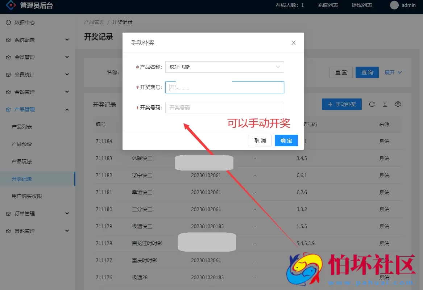The height and width of the screenshot is (290, 423).
Task: Click the 确定 button to confirm
Action: click(286, 140)
